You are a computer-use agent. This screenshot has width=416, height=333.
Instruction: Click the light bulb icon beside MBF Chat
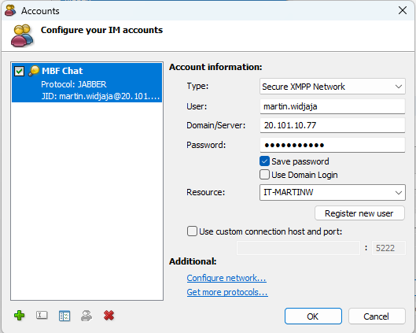34,71
